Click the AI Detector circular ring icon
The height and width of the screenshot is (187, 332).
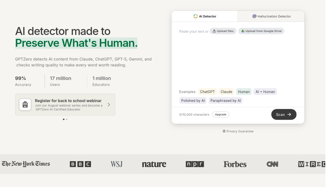point(196,16)
